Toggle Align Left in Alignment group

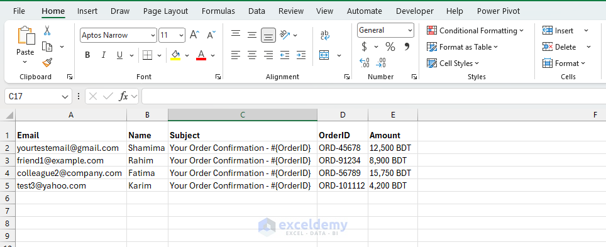pos(236,55)
